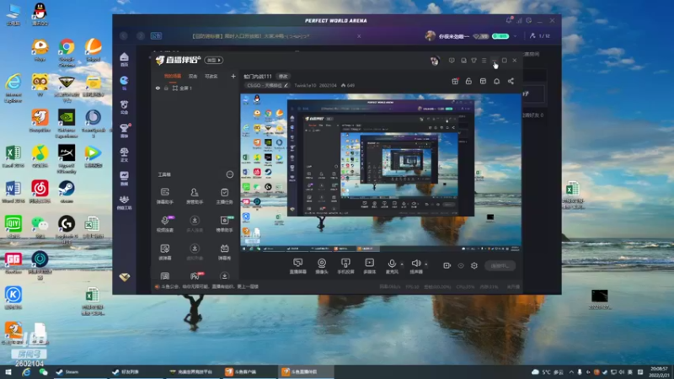Add a 直播屏幕 screen capture source
The width and height of the screenshot is (674, 379).
(x=297, y=266)
